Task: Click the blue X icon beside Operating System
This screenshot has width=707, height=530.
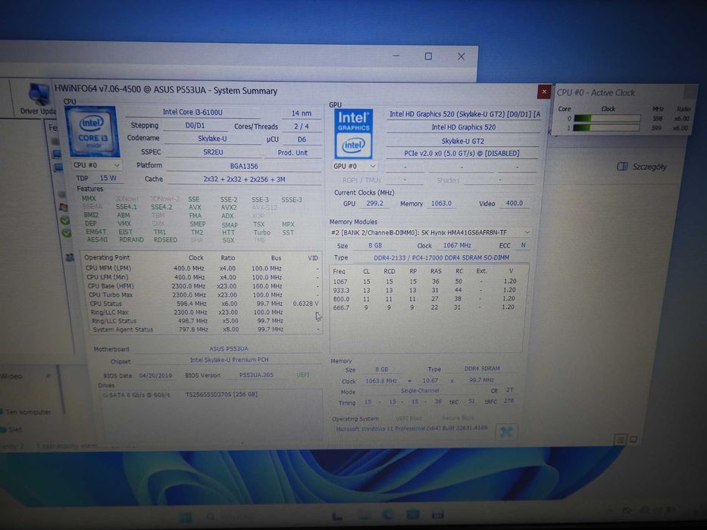Action: (506, 432)
